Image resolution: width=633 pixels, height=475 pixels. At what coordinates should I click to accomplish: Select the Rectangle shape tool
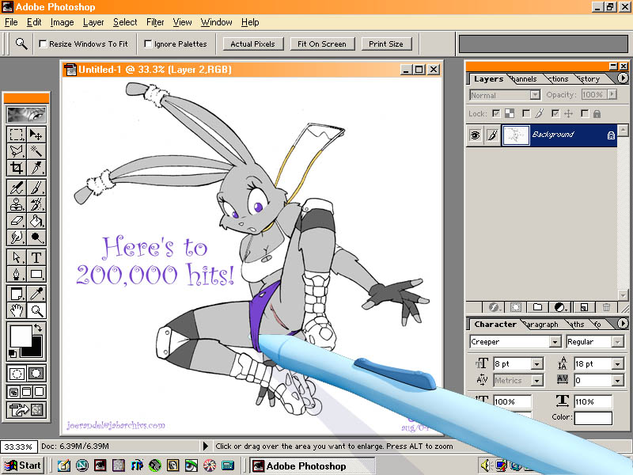click(36, 274)
